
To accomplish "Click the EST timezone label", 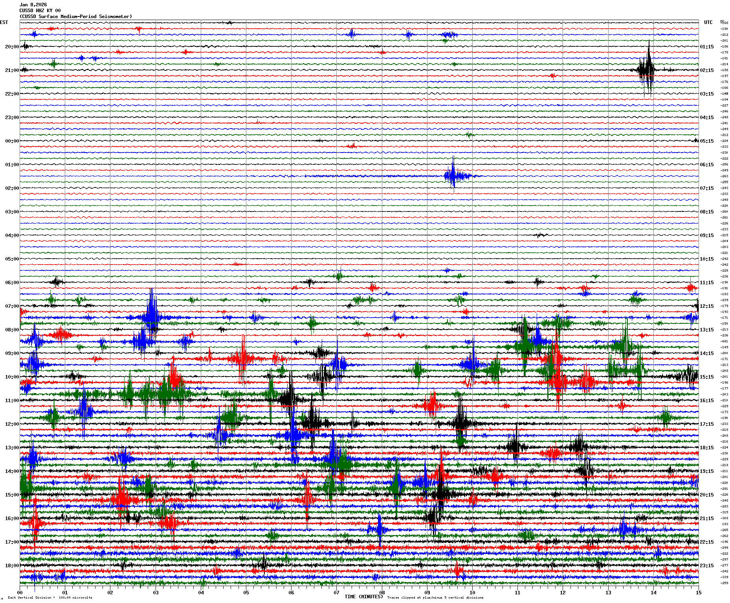I will pos(4,22).
